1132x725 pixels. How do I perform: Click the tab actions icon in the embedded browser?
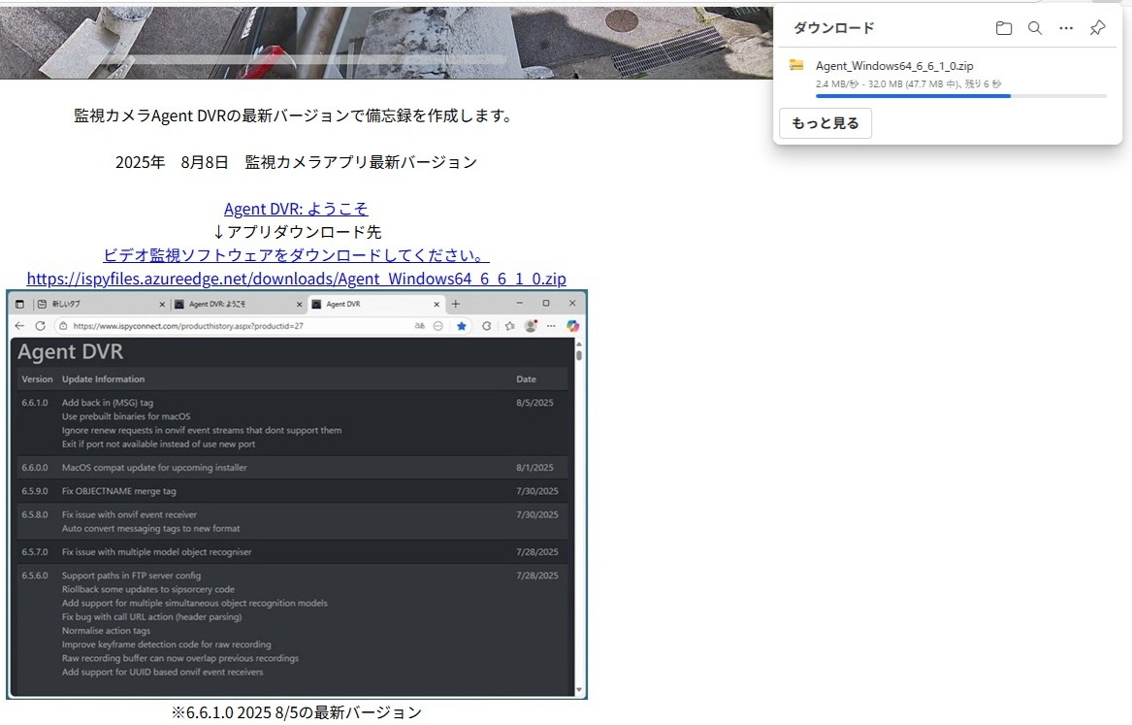19,304
